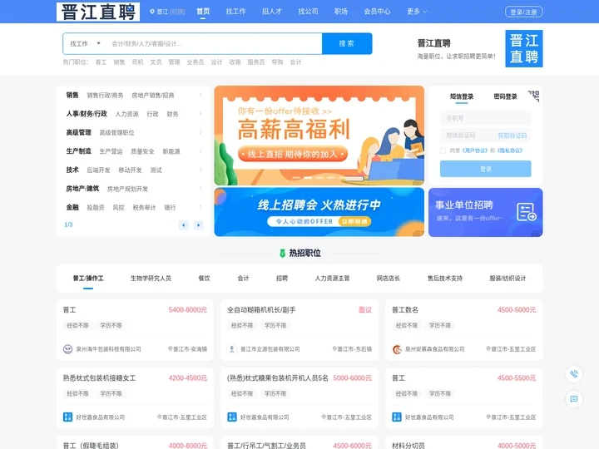Click the blue 晋江直聘 square logo on right

[524, 48]
